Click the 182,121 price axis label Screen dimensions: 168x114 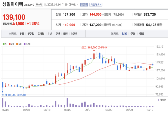(x=160, y=47)
